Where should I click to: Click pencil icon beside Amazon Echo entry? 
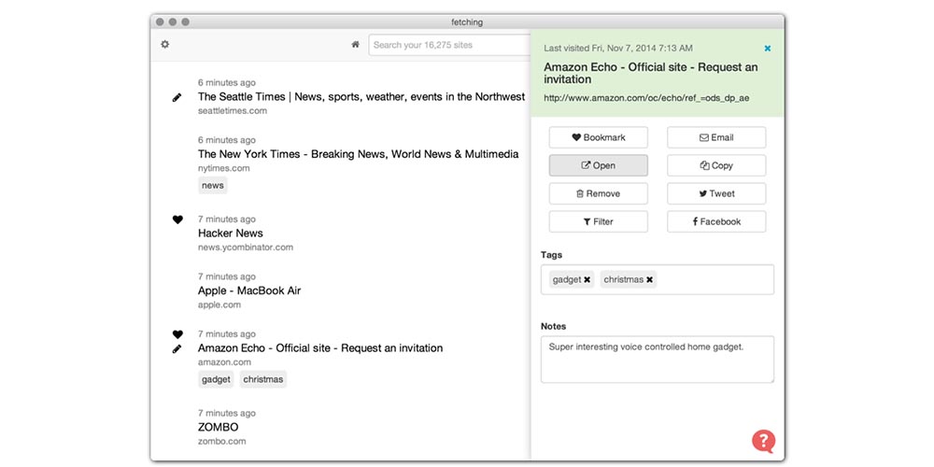point(177,348)
